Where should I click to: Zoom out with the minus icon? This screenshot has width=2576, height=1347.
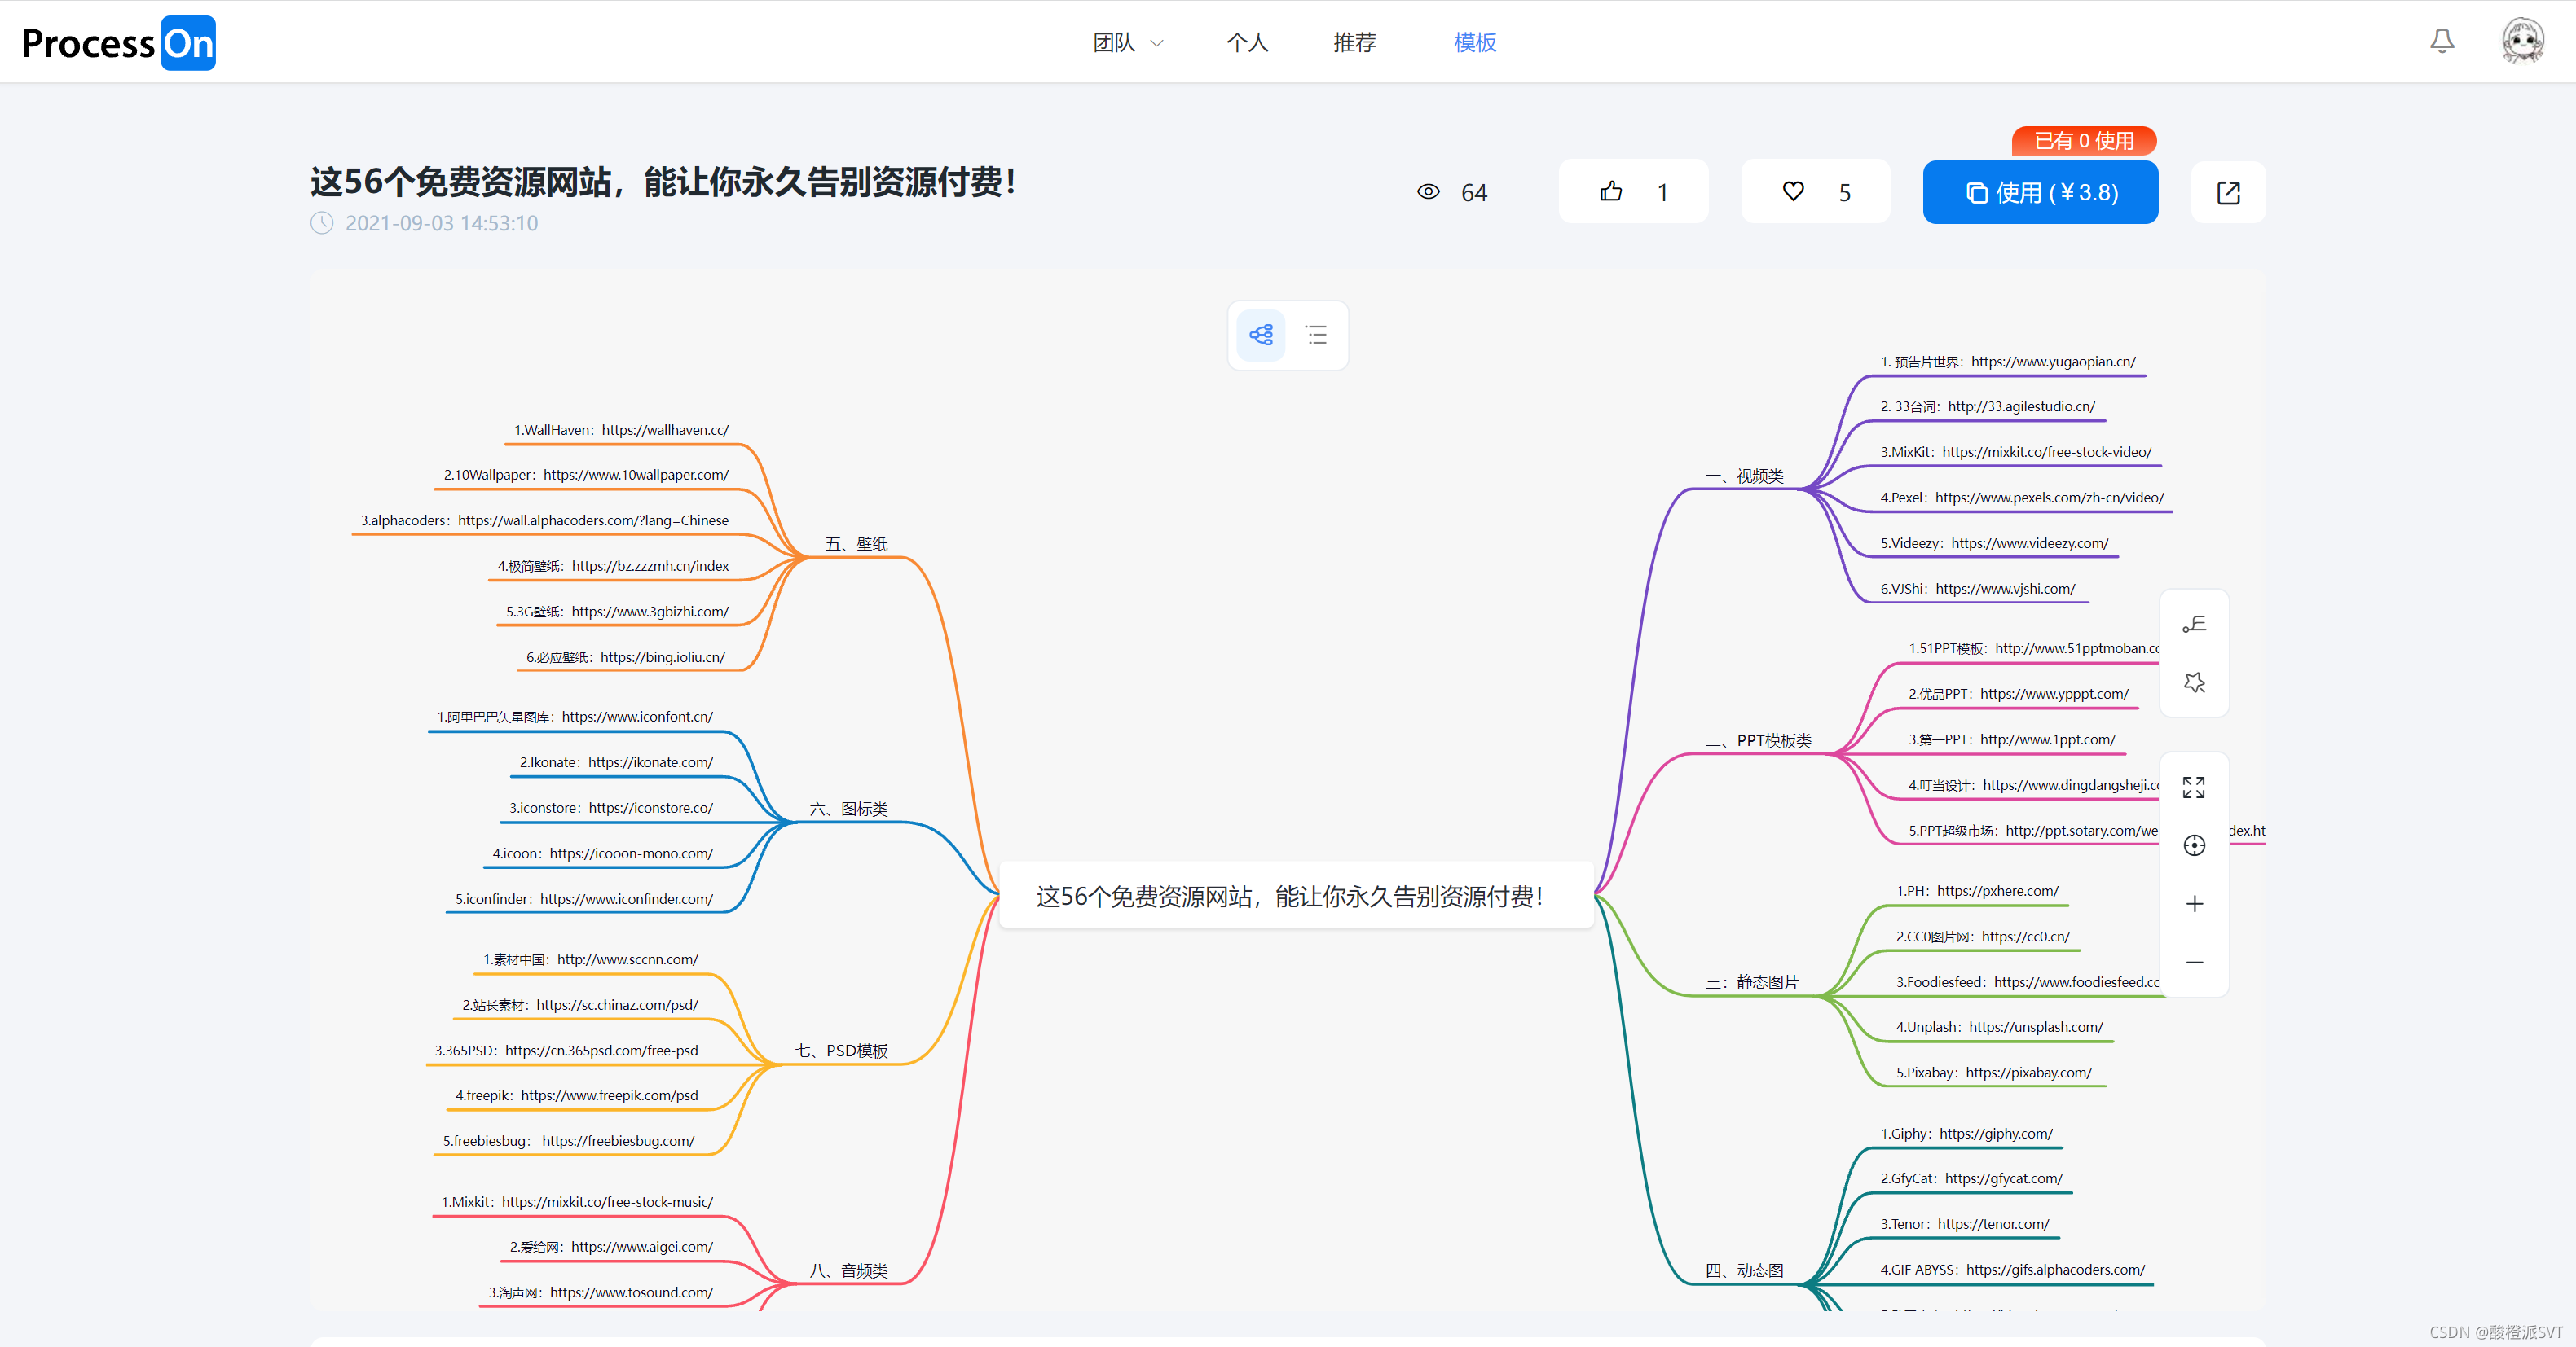pyautogui.click(x=2193, y=961)
